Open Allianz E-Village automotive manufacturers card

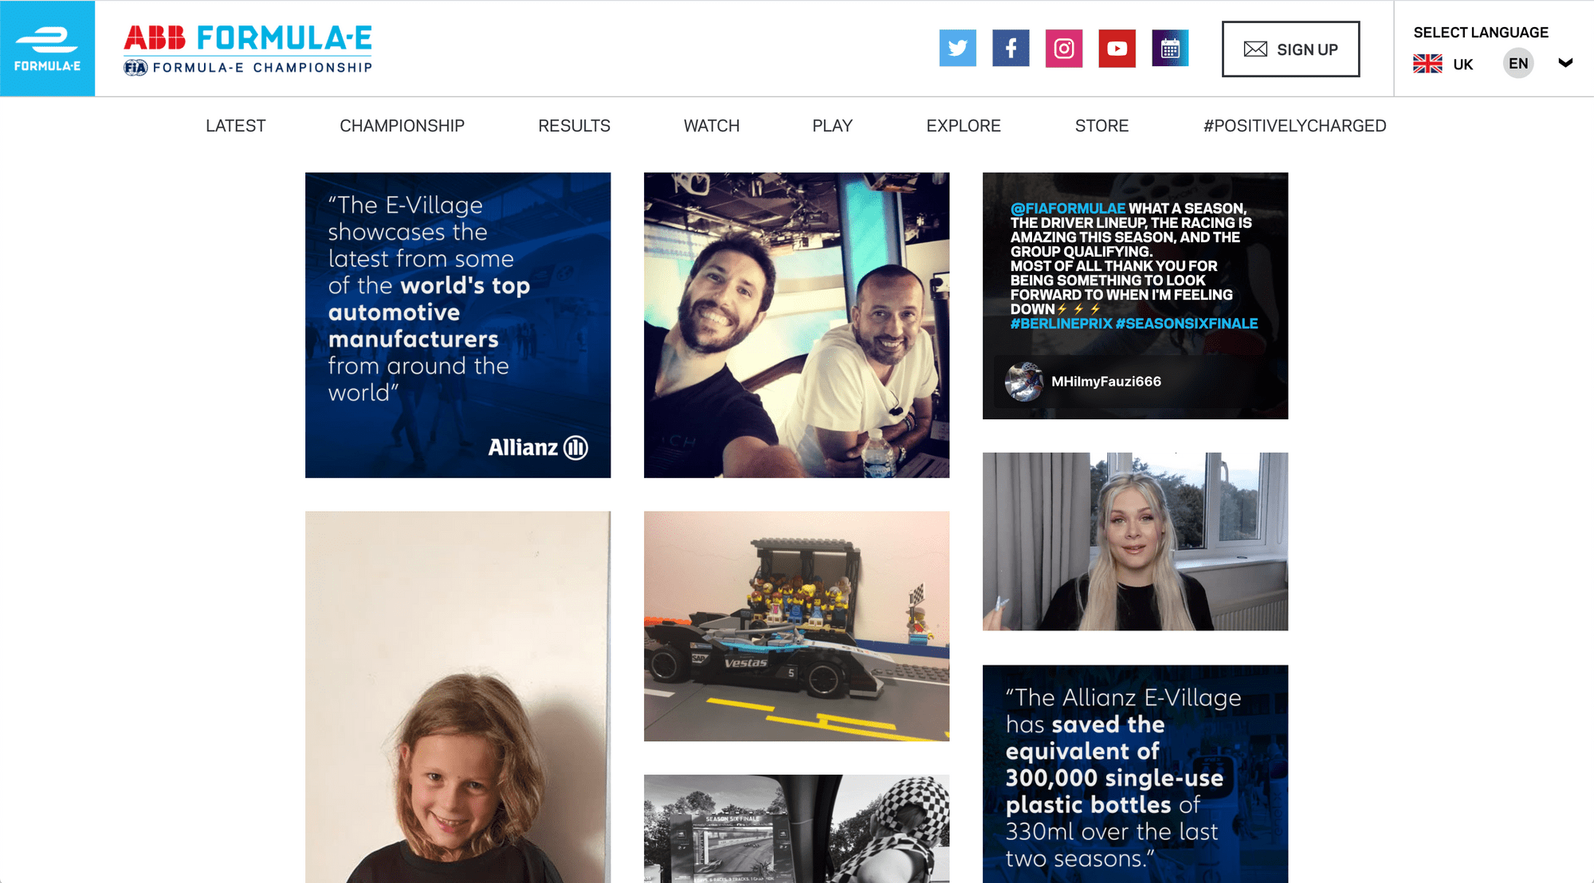tap(457, 325)
